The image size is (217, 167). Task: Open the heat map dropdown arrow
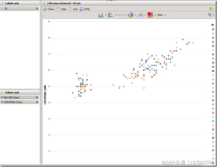155,15
